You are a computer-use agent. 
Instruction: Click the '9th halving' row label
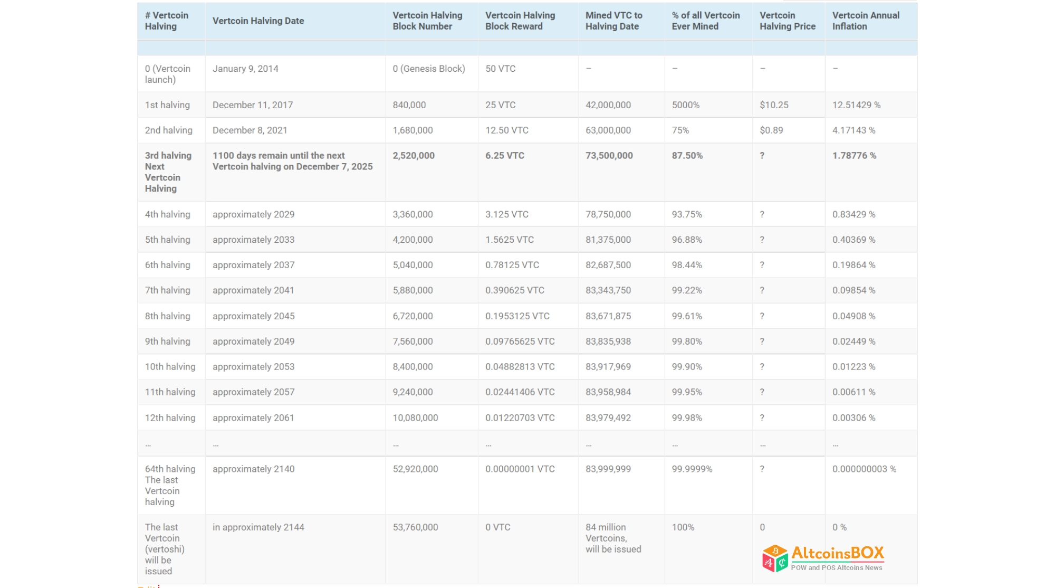point(168,342)
